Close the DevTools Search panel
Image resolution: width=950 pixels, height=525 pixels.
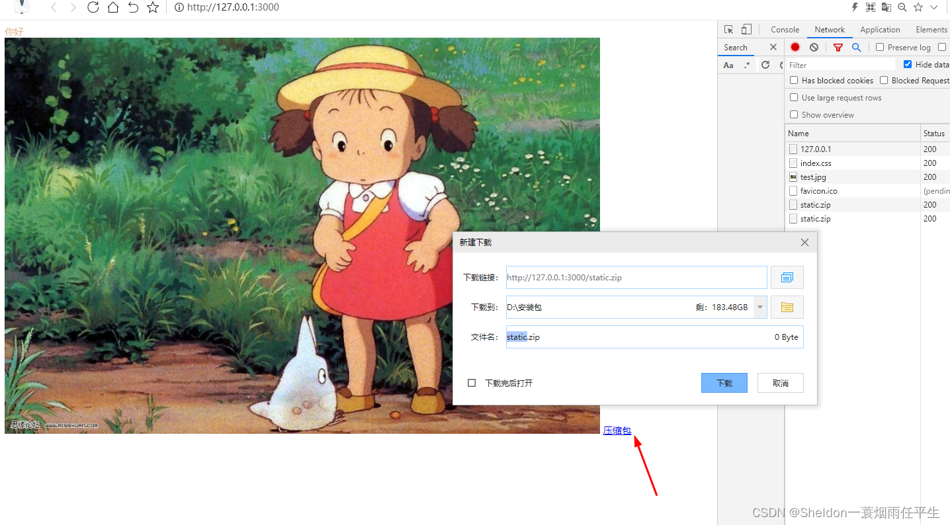(x=773, y=47)
